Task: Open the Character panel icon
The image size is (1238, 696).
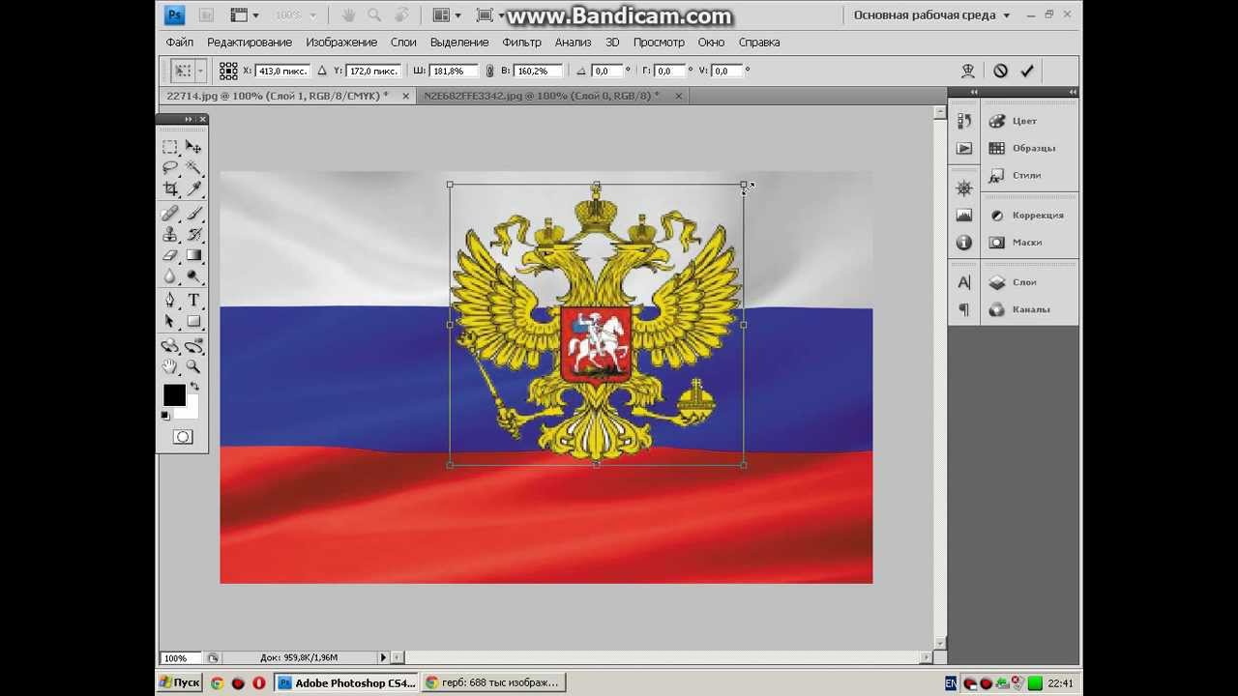Action: coord(963,282)
